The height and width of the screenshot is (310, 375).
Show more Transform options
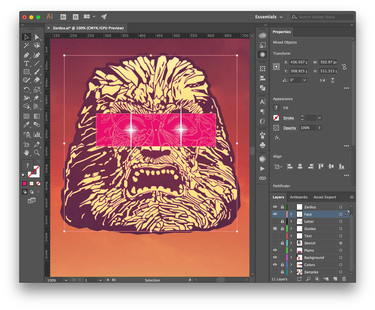(x=346, y=88)
